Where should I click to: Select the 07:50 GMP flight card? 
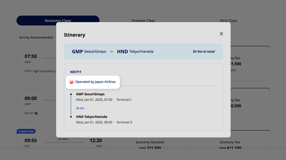pyautogui.click(x=36, y=63)
